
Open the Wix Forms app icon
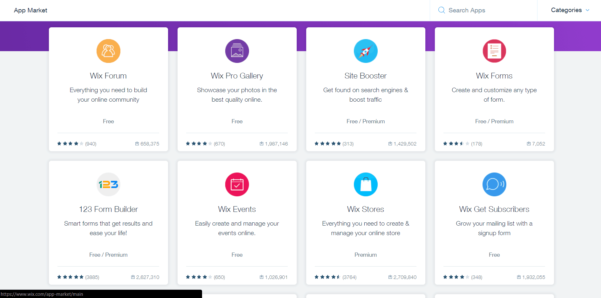pyautogui.click(x=494, y=51)
